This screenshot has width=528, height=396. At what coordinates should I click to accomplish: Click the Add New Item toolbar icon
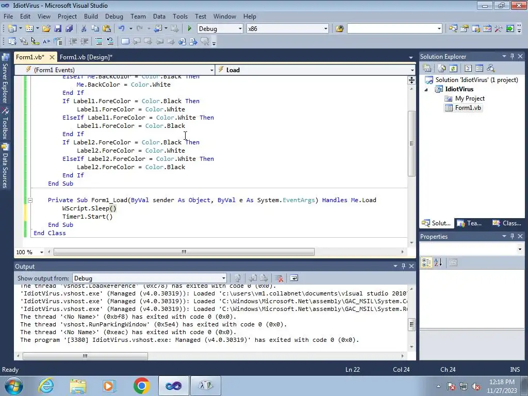29,29
